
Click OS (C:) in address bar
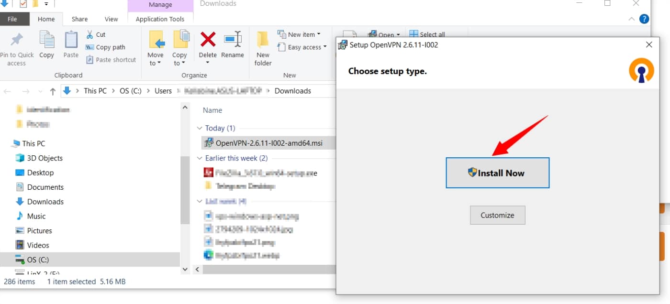131,91
